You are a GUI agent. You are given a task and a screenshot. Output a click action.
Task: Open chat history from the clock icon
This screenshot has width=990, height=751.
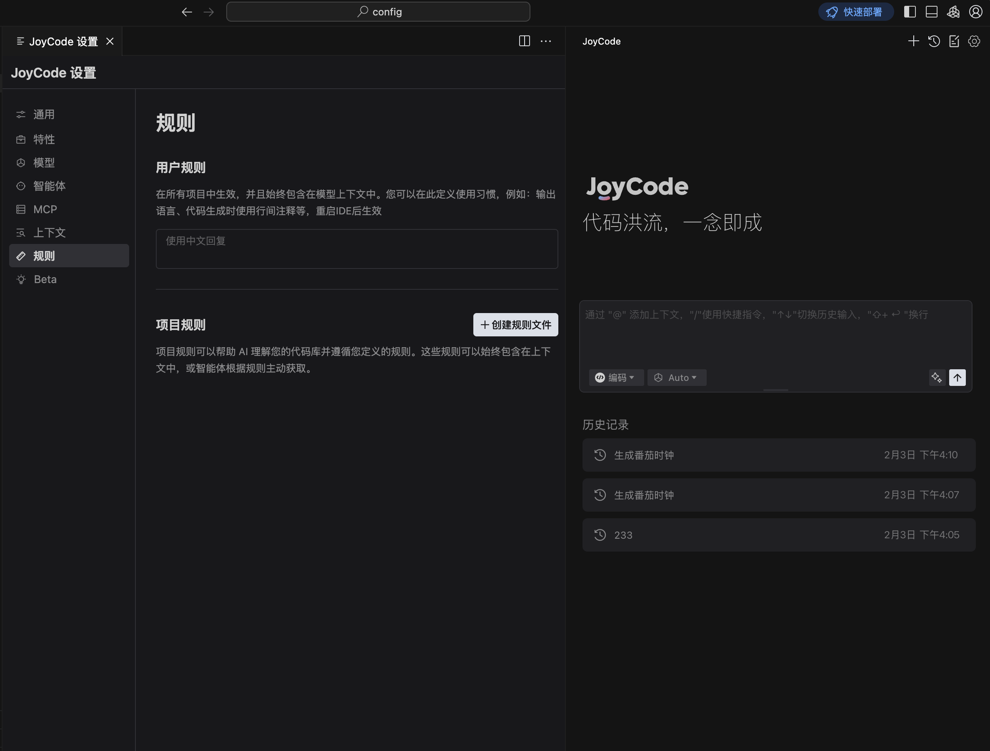coord(934,41)
